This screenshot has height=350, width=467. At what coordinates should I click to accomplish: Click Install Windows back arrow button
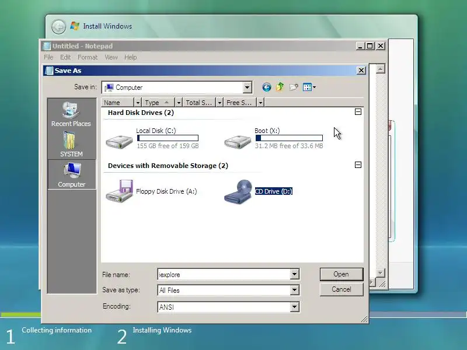click(59, 27)
